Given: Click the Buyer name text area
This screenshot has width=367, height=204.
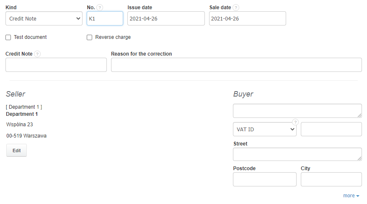Looking at the screenshot, I should [x=297, y=111].
